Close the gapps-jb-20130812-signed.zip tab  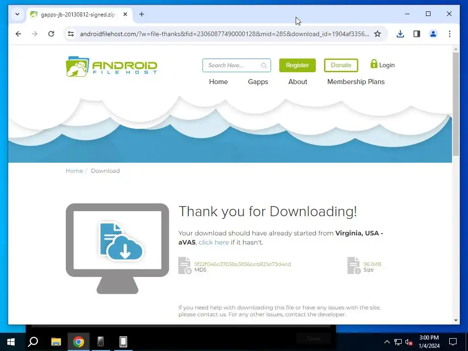pos(125,14)
